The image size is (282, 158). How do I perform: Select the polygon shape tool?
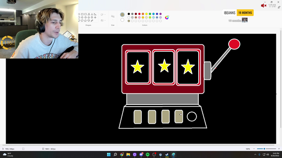pyautogui.click(x=89, y=14)
